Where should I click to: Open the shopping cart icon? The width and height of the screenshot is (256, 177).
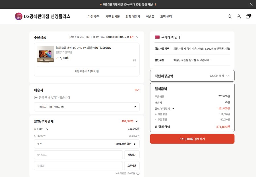248,16
